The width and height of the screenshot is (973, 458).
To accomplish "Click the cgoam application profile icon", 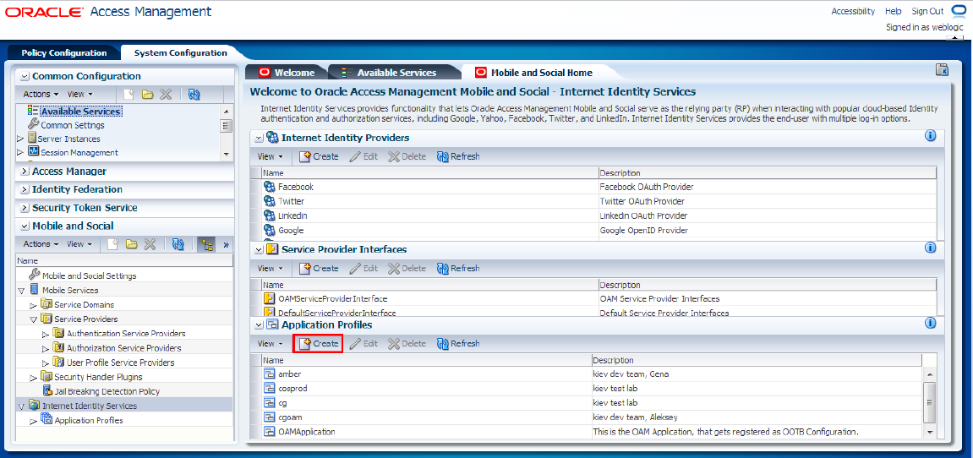I will [x=270, y=417].
